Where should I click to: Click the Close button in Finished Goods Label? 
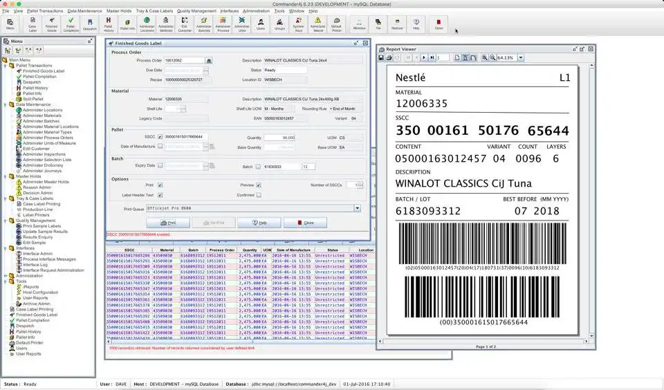point(305,223)
